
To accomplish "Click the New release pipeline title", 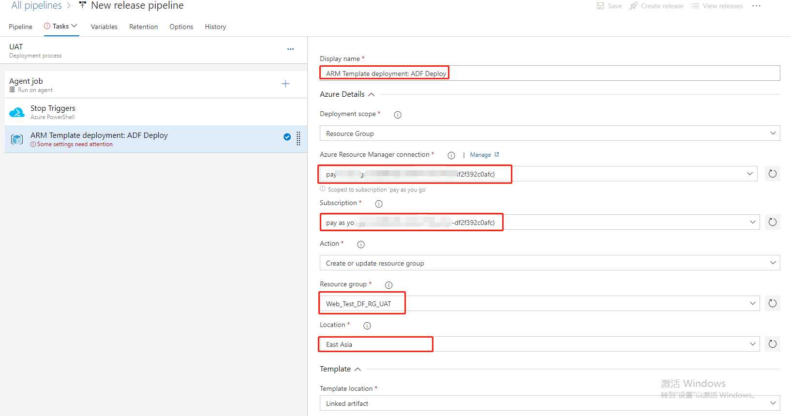I will click(x=137, y=5).
